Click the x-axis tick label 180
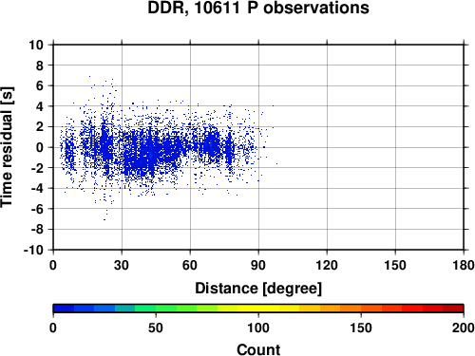The image size is (475, 356). coord(464,265)
